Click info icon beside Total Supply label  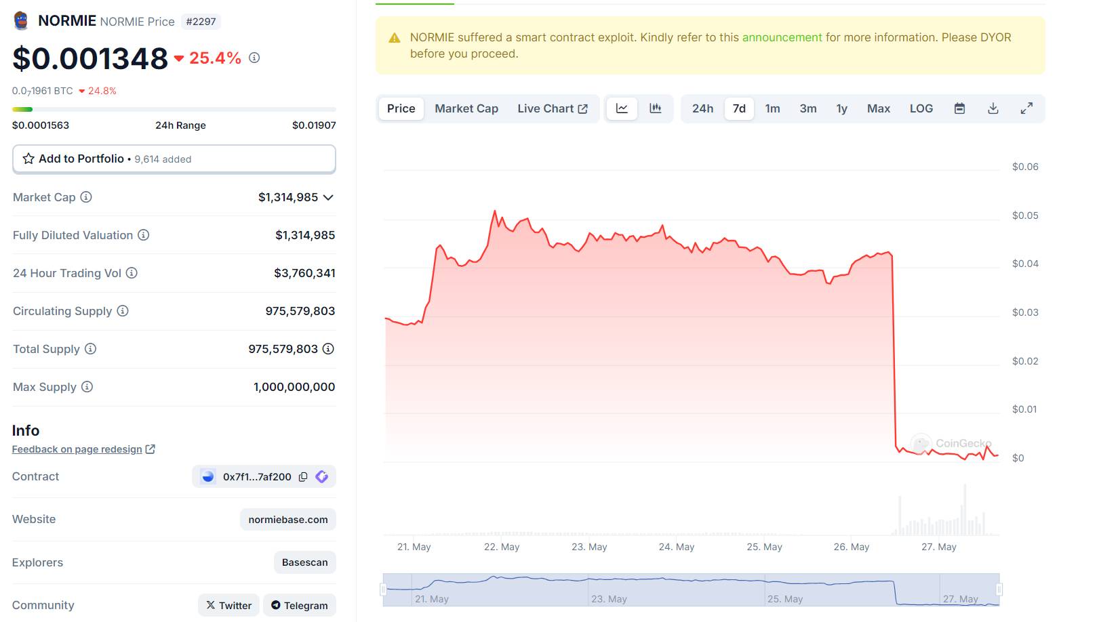(x=90, y=349)
